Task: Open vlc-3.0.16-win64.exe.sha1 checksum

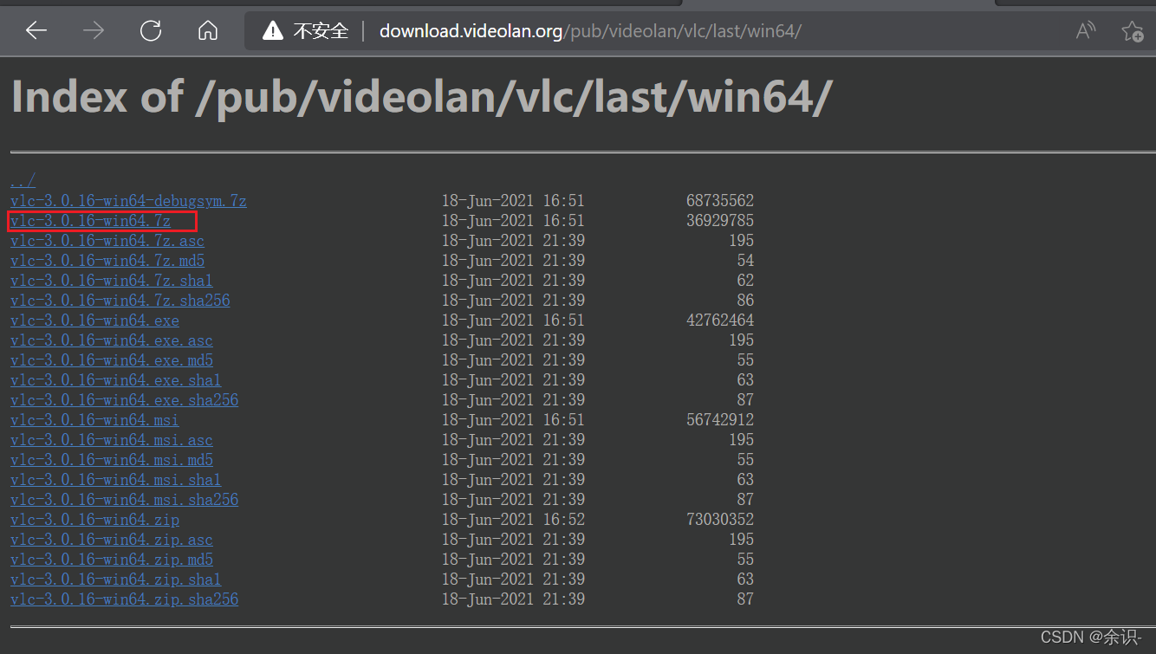Action: click(115, 379)
